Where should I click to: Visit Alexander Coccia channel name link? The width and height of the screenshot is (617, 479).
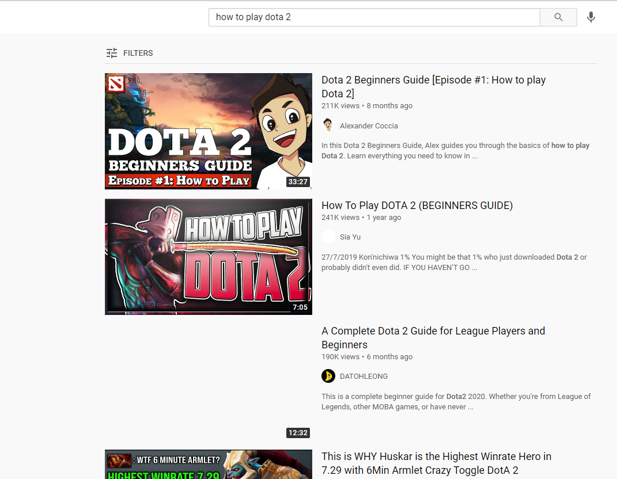coord(369,126)
